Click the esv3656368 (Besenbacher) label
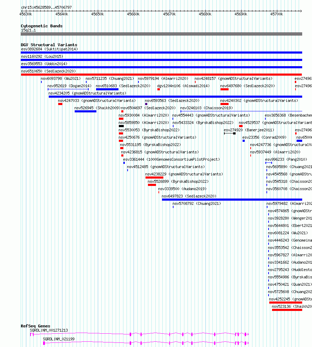This screenshot has height=347, width=312. coord(288,115)
